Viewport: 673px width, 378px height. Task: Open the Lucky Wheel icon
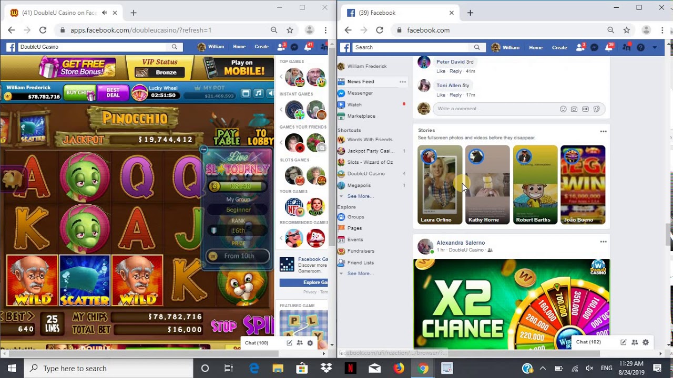click(x=139, y=93)
